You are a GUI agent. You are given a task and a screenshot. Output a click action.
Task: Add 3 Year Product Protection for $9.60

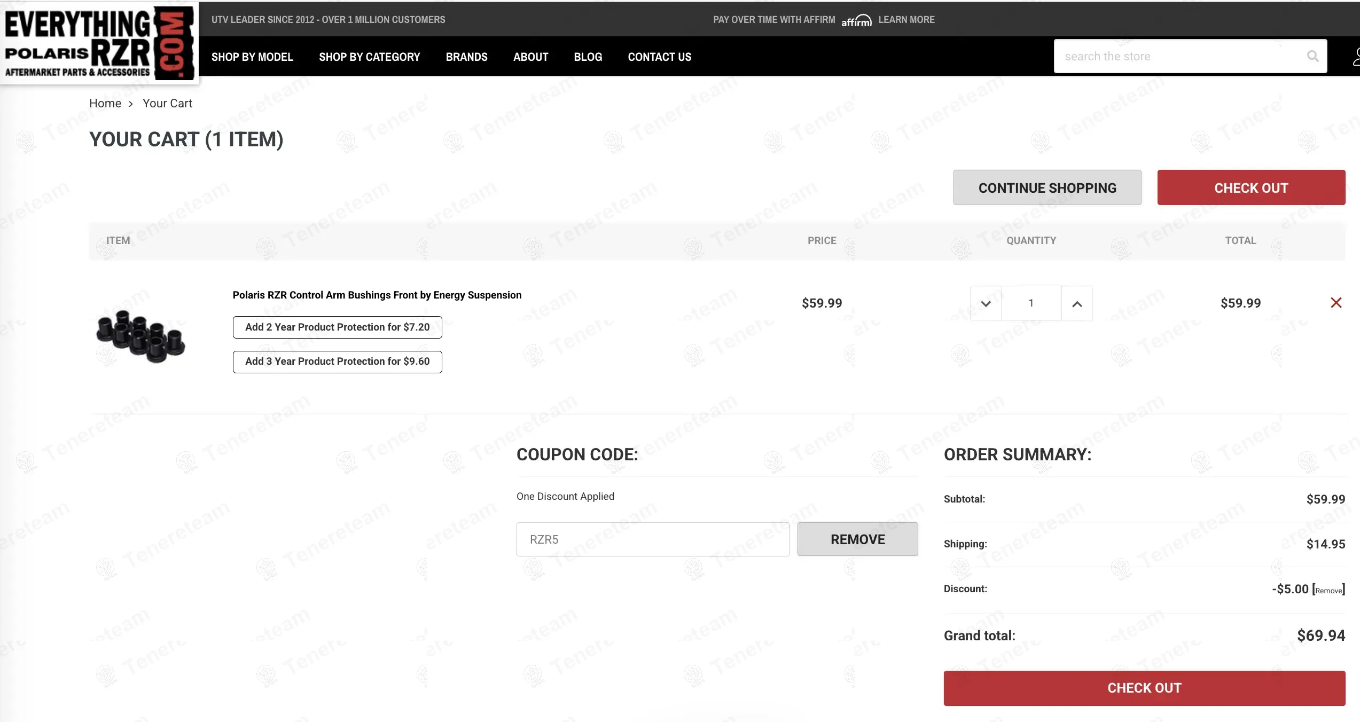pyautogui.click(x=338, y=362)
